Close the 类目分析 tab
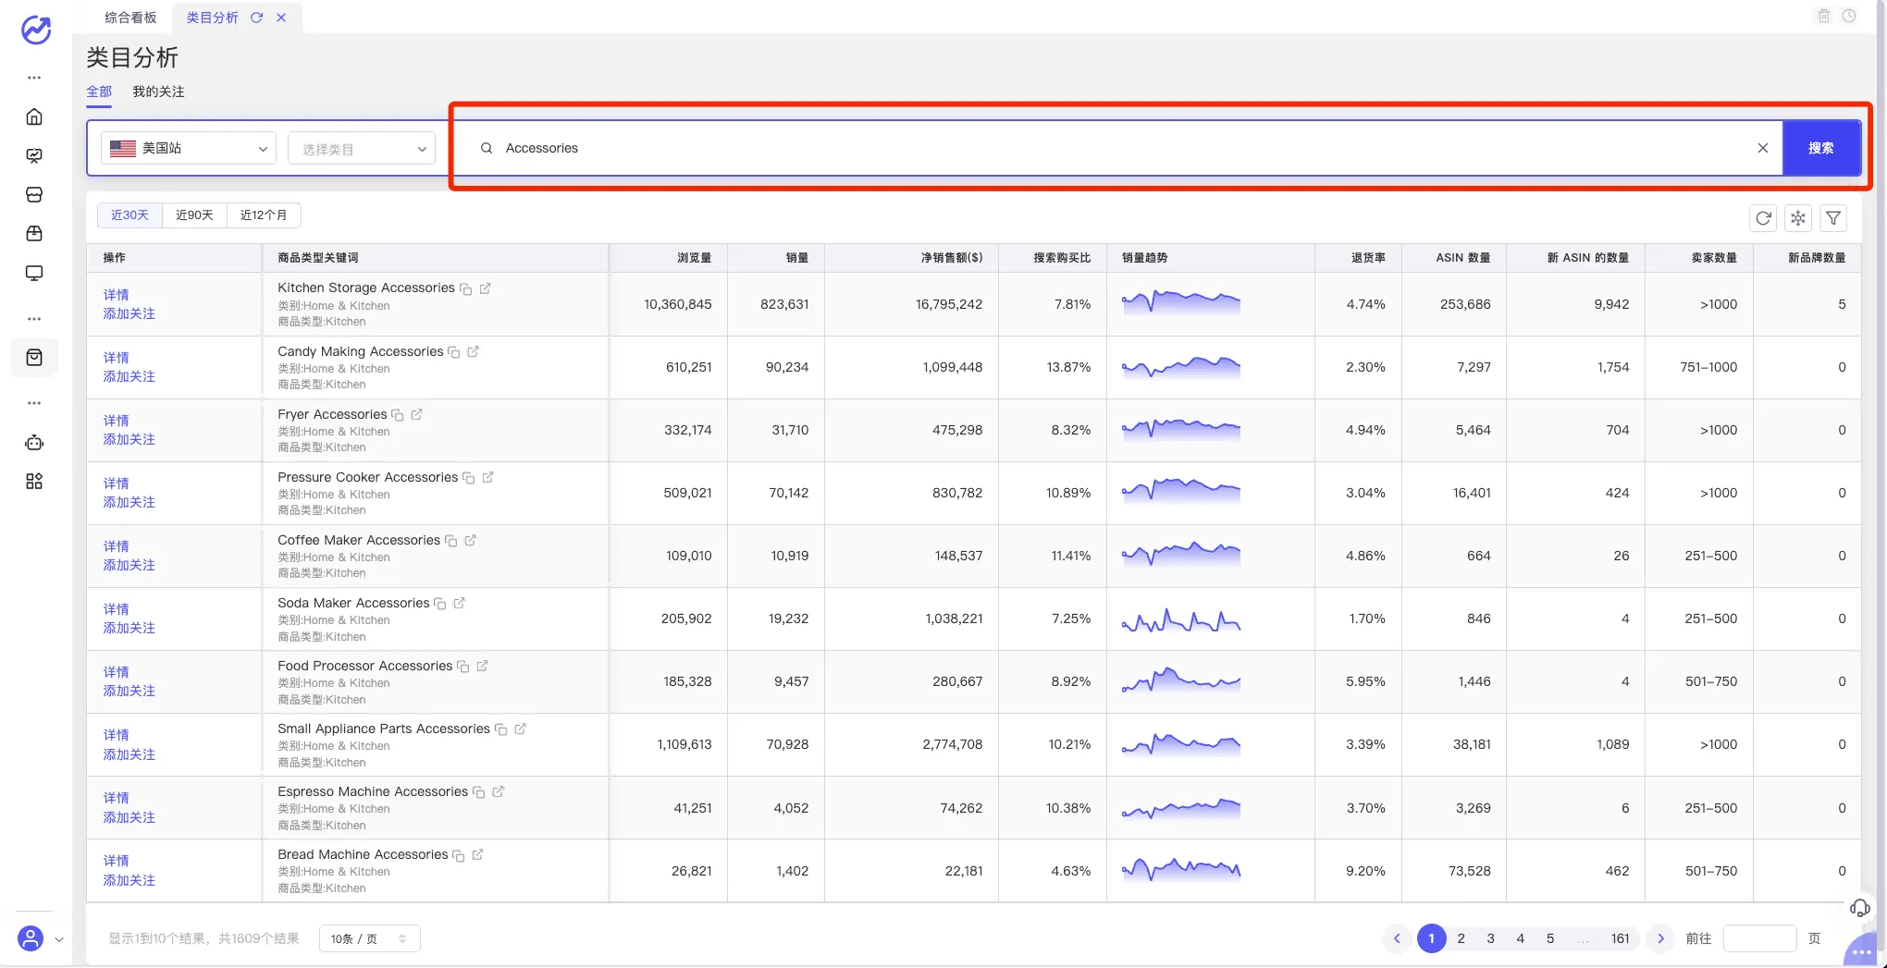Viewport: 1887px width, 968px height. click(281, 18)
